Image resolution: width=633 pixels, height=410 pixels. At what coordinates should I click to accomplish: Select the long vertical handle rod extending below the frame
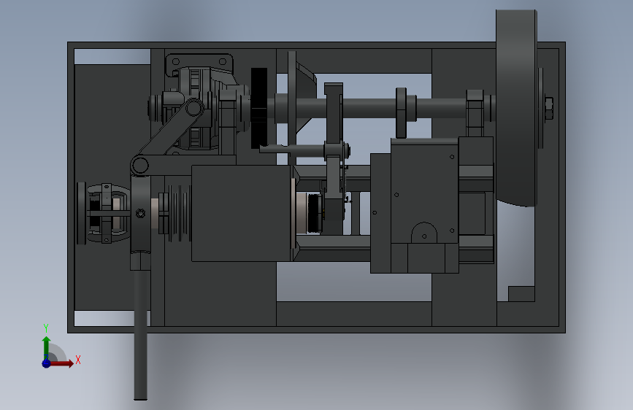point(140,334)
